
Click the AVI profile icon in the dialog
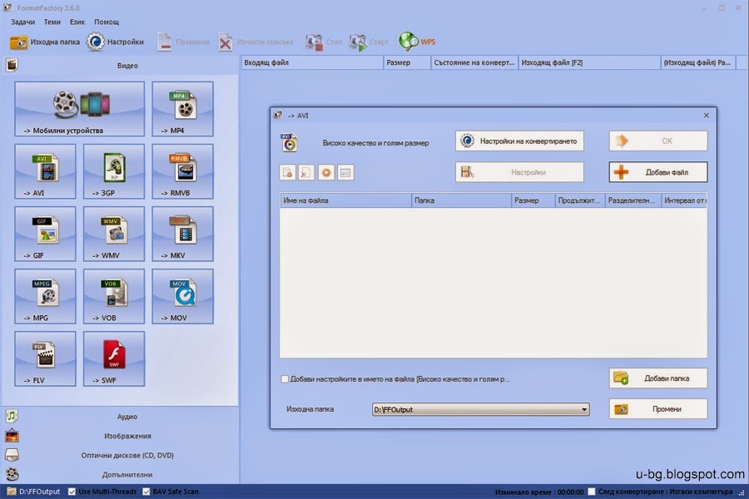[x=289, y=142]
